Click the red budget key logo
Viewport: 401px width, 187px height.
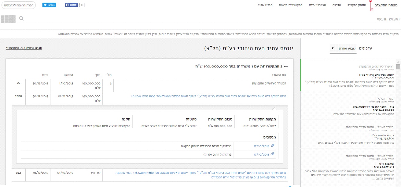pyautogui.click(x=371, y=6)
